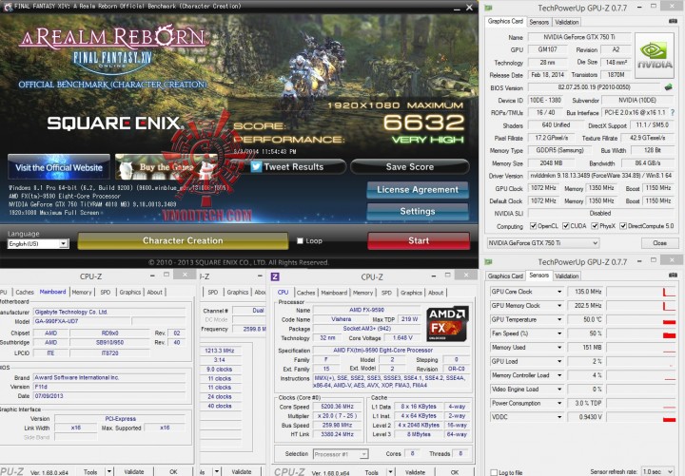Open the Memory tab in left CPU-Z window

click(82, 292)
